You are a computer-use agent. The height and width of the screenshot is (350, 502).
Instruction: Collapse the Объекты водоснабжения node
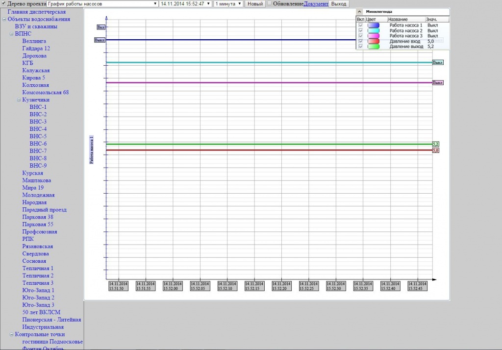(x=4, y=19)
